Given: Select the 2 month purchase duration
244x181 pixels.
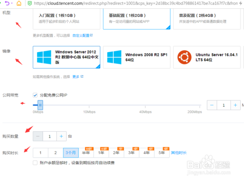Looking at the screenshot, I should click(x=56, y=153).
